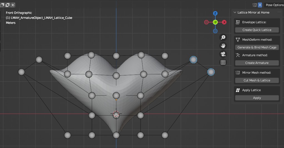Click the 'Meters' unit text

click(11, 23)
